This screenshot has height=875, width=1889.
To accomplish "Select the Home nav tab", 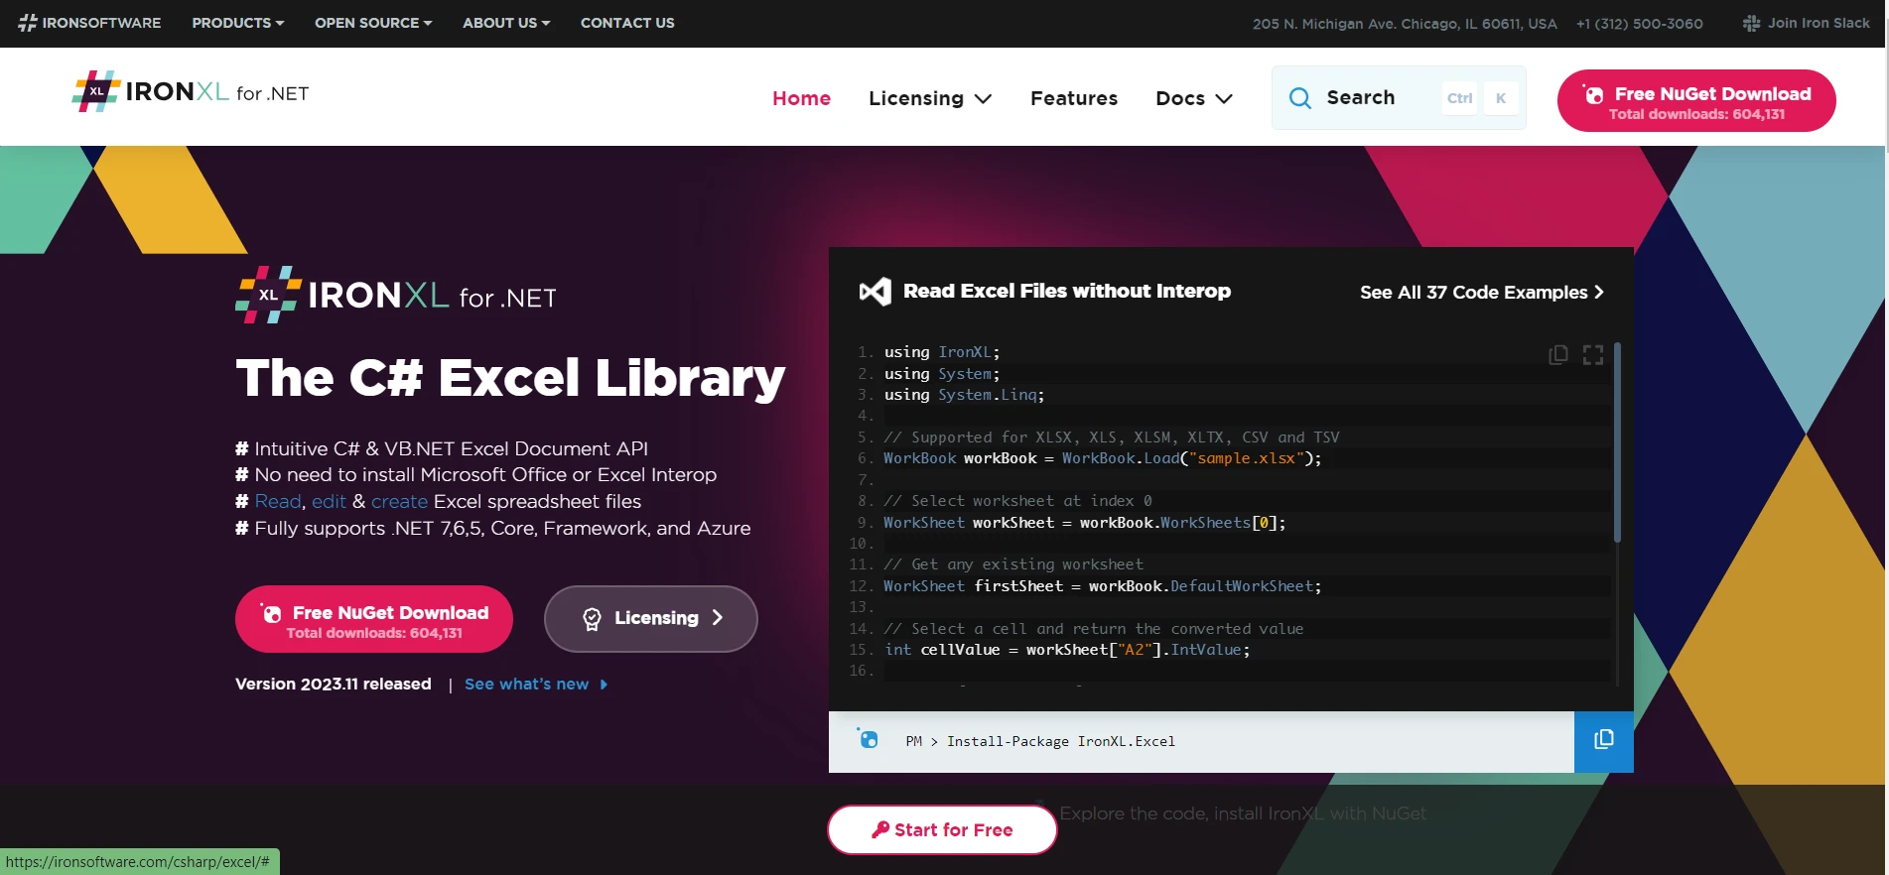I will point(801,98).
